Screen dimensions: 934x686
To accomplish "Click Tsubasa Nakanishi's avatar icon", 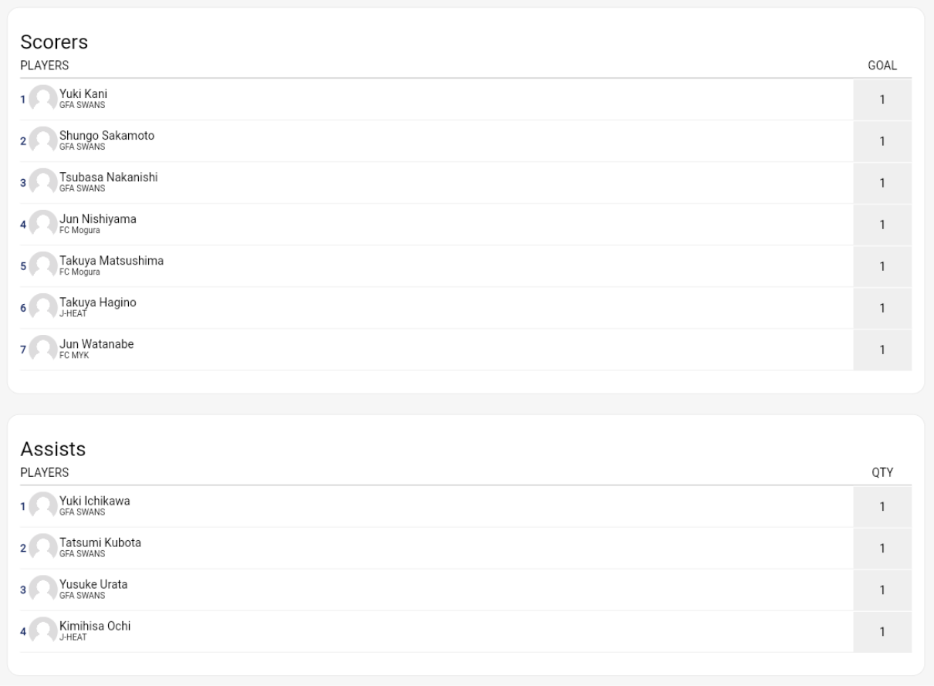I will [x=43, y=183].
